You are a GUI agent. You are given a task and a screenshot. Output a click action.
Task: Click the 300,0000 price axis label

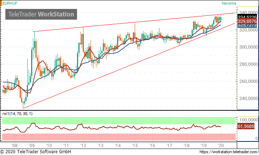tap(248, 47)
